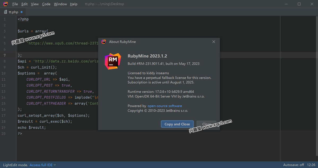Click CURLOPT_URL => $api, line
This screenshot has height=168, width=318.
point(48,79)
